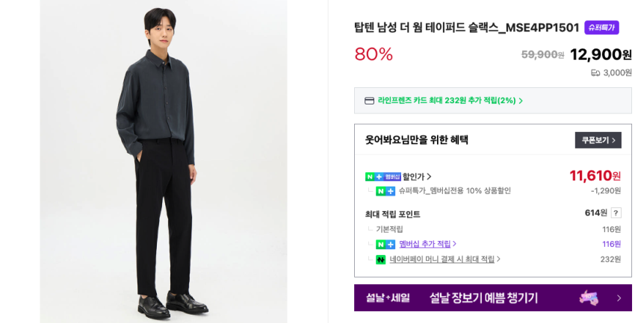Screen dimensions: 635x323
Task: Click the green Naver Pay money icon
Action: coord(381,260)
